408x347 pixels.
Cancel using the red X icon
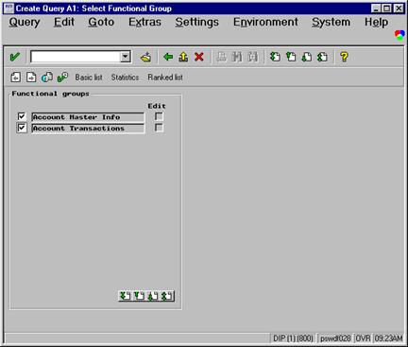[x=199, y=57]
